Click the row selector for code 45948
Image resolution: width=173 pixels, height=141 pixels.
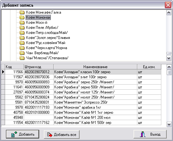(3, 118)
